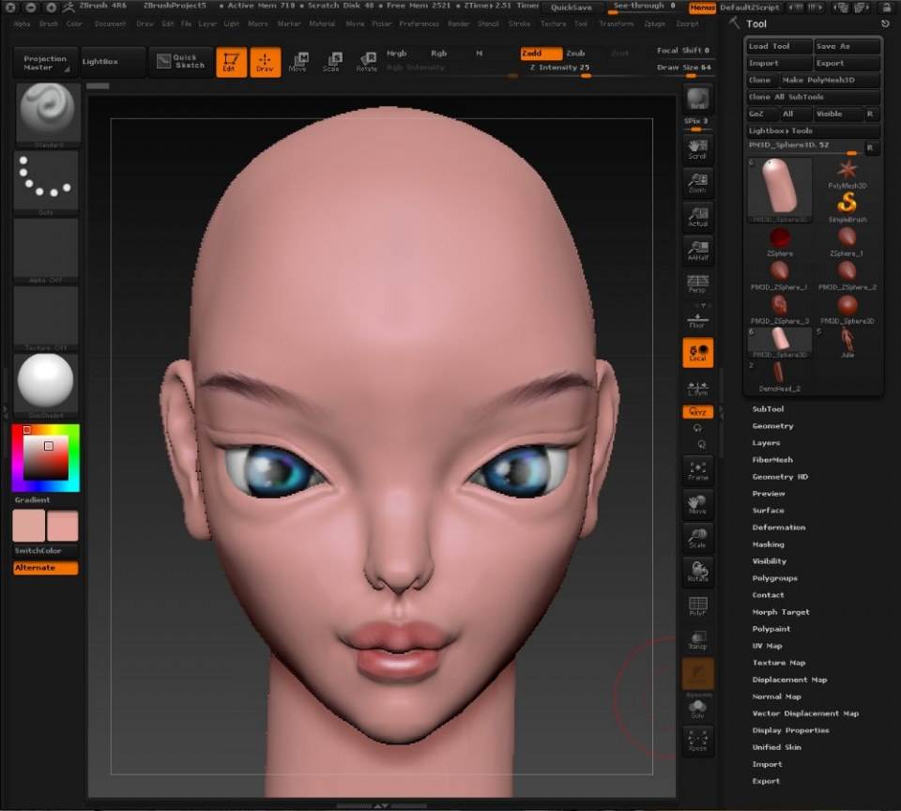Expand the Display Properties section
This screenshot has width=901, height=811.
click(790, 730)
